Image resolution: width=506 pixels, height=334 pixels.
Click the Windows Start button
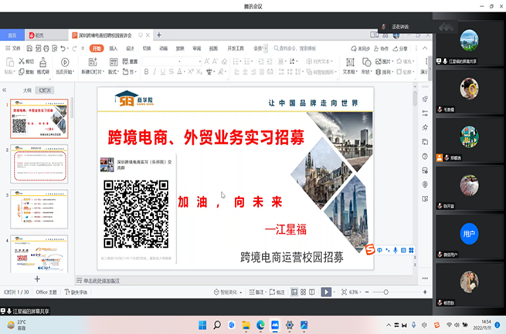202,325
